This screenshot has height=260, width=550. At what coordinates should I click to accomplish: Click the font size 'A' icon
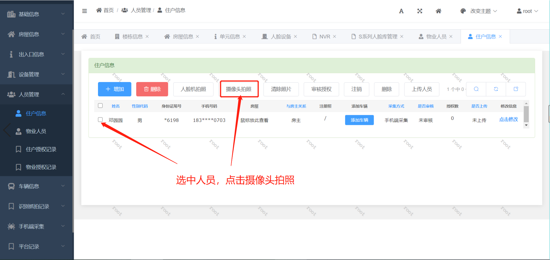tap(401, 11)
